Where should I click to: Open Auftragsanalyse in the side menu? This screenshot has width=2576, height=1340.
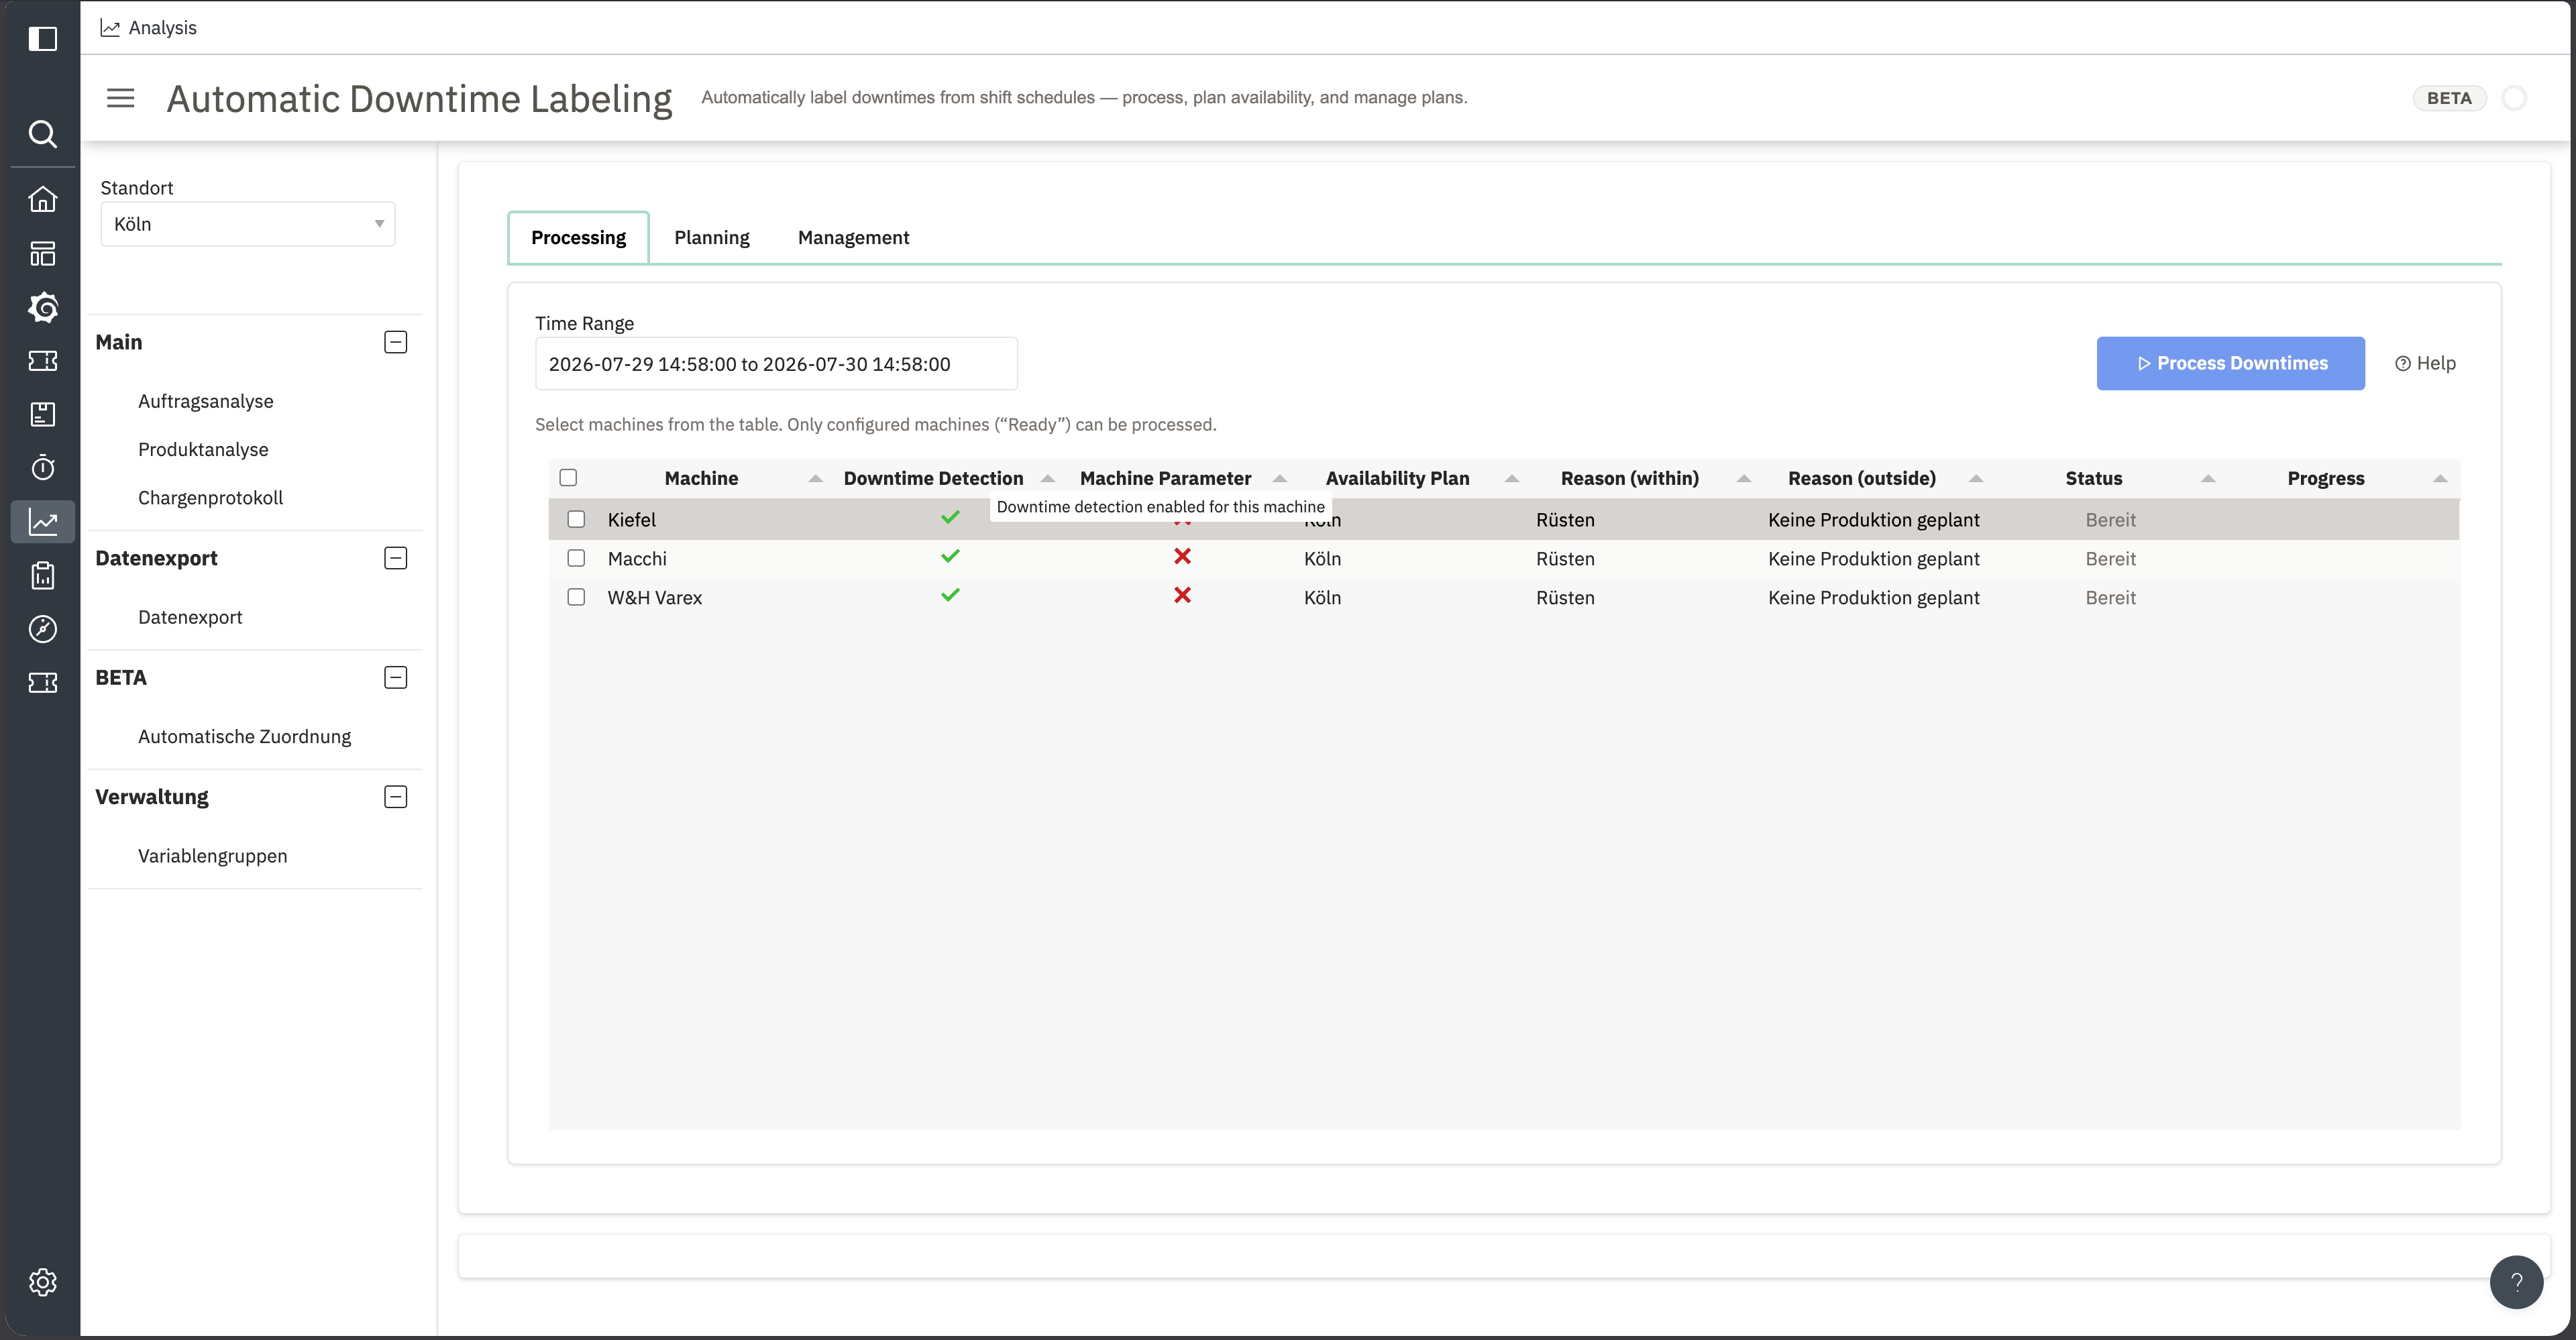(x=205, y=401)
